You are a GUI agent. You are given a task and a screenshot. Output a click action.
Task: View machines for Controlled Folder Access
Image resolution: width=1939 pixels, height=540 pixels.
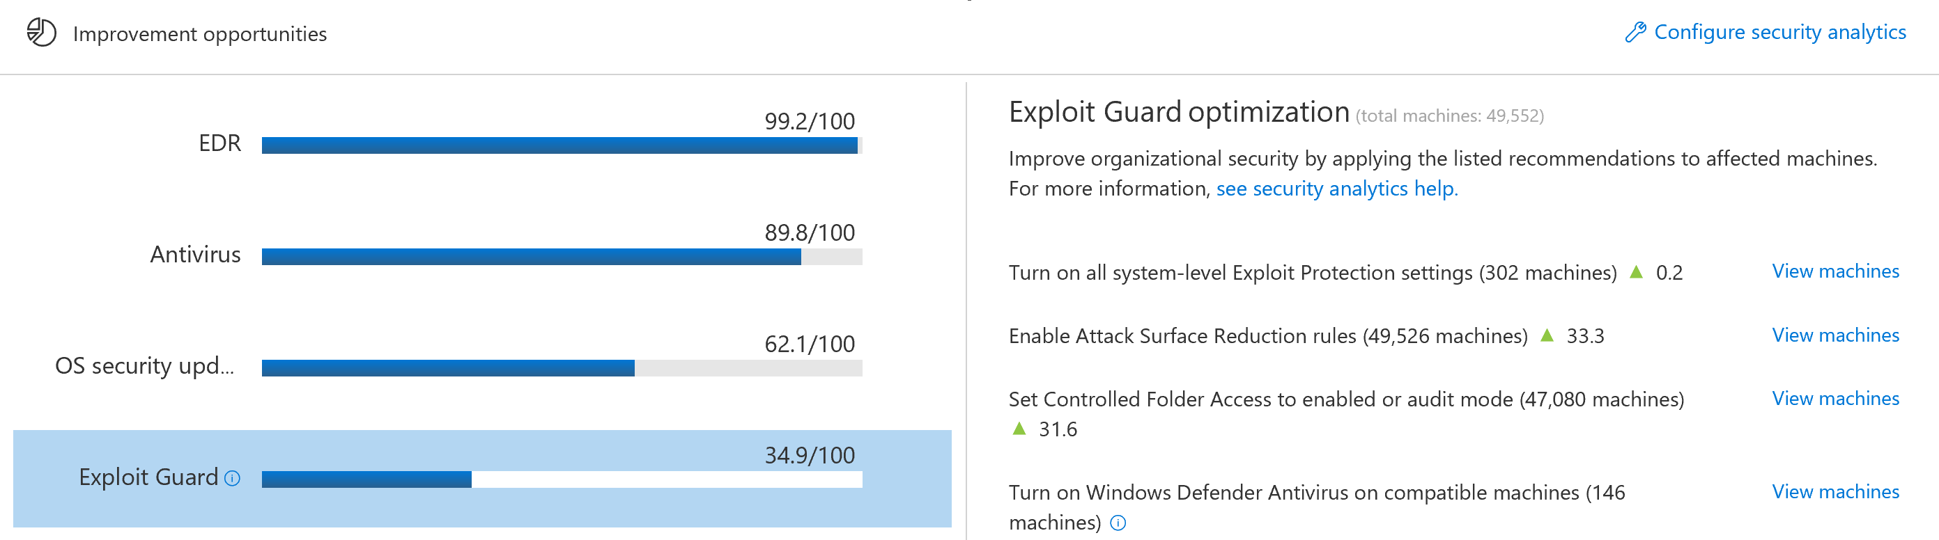(1835, 398)
